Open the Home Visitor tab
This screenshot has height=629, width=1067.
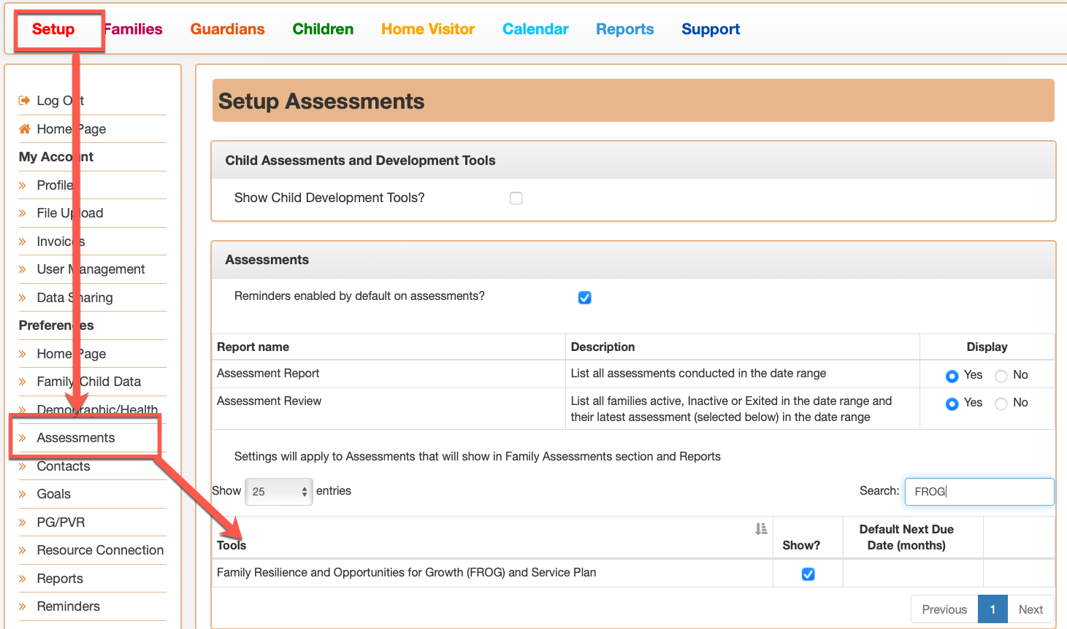(x=428, y=29)
